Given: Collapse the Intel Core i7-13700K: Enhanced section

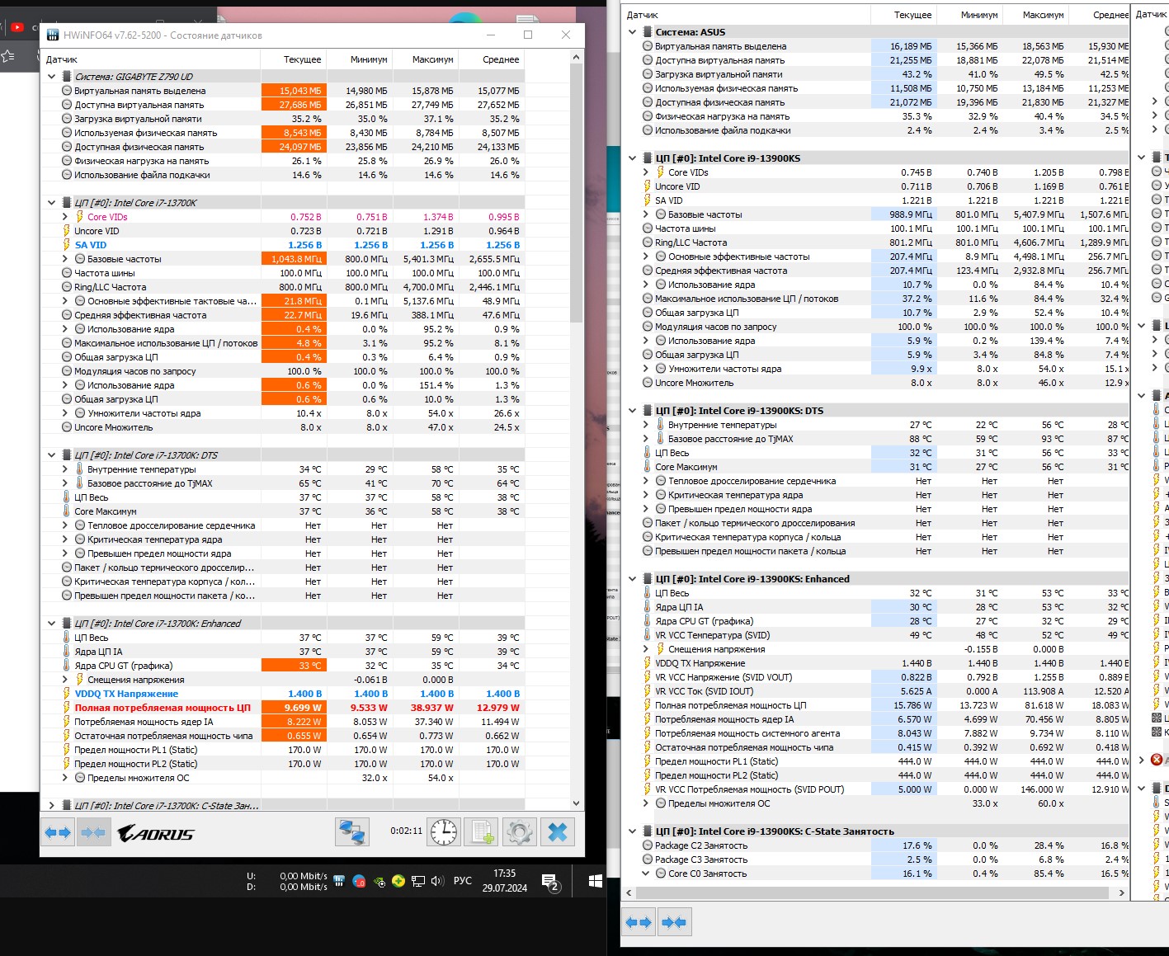Looking at the screenshot, I should (51, 624).
